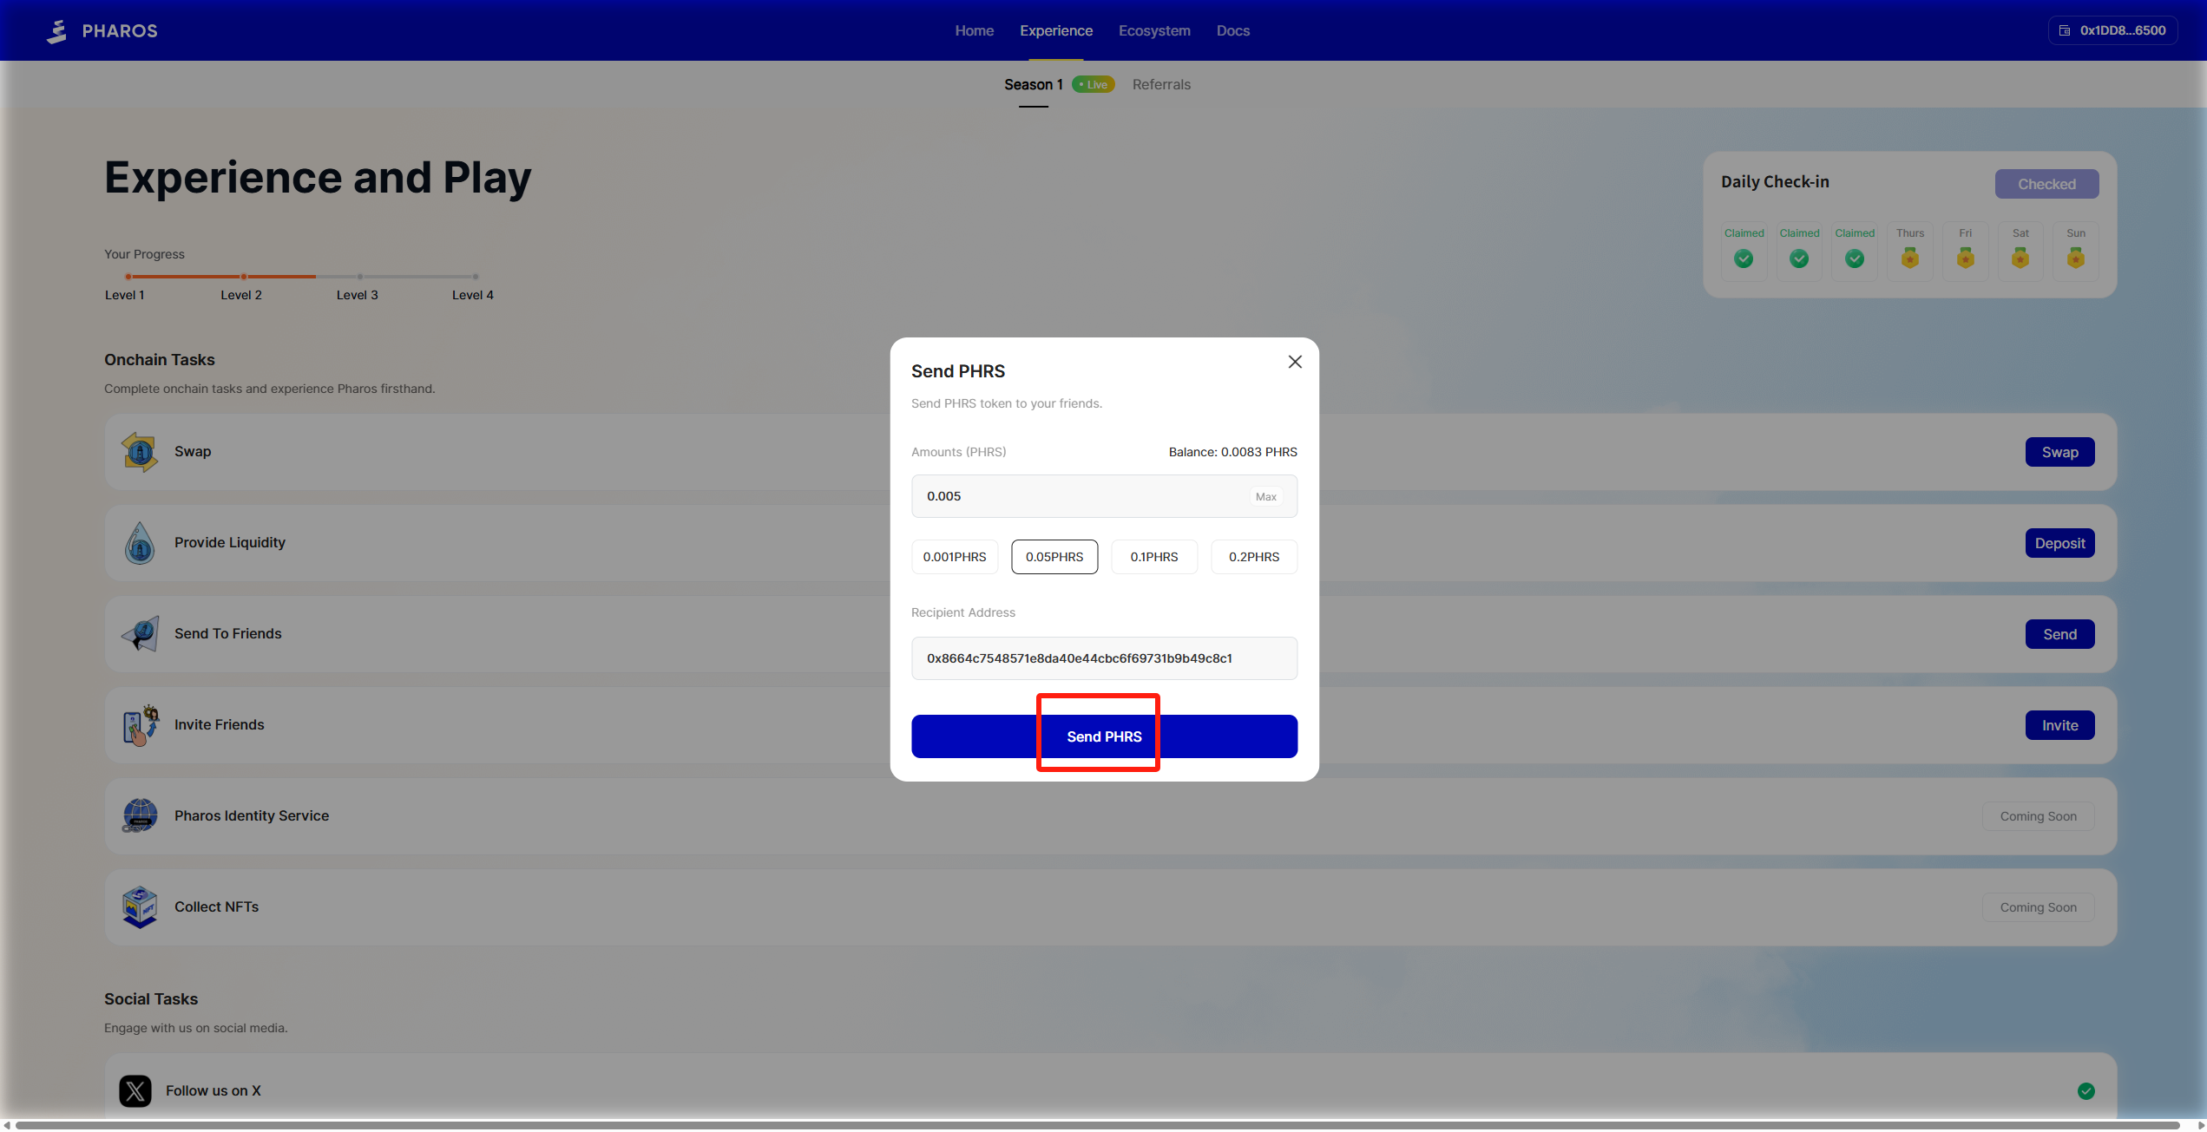Click Coming Soon for Pharos Identity Service
The image size is (2207, 1132).
coord(2038,816)
